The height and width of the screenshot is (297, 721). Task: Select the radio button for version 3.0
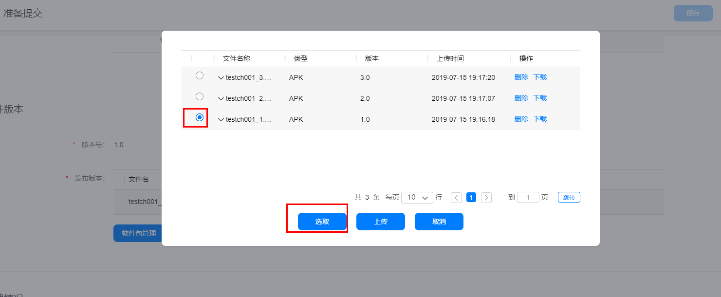(x=199, y=75)
